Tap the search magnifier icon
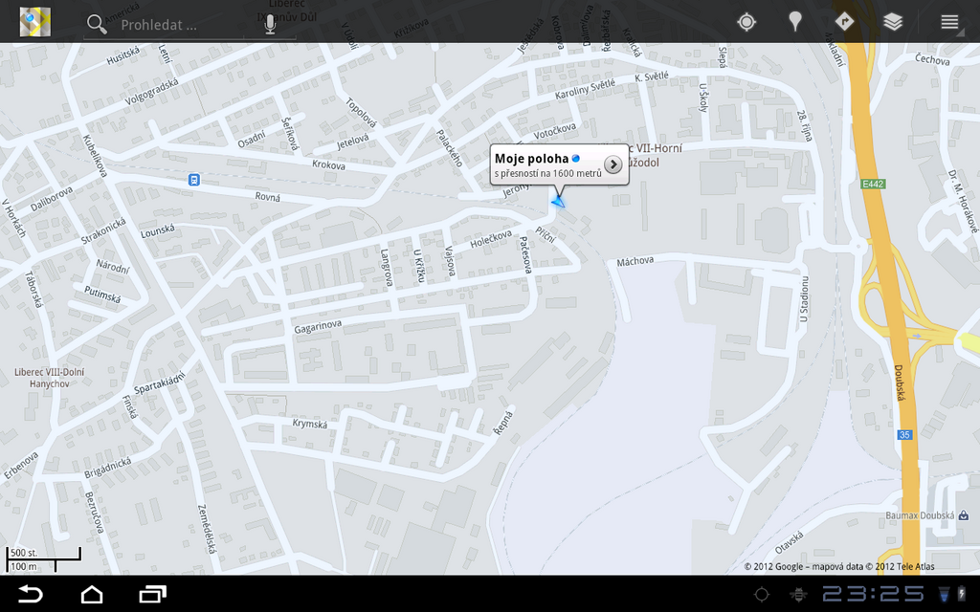This screenshot has height=612, width=980. (97, 24)
